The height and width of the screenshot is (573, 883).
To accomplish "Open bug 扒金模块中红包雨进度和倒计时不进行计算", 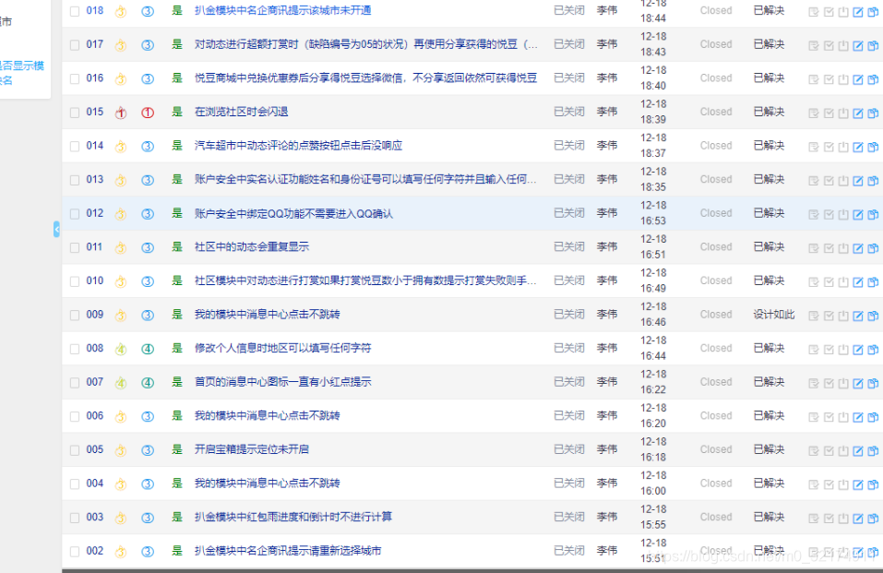I will (292, 518).
